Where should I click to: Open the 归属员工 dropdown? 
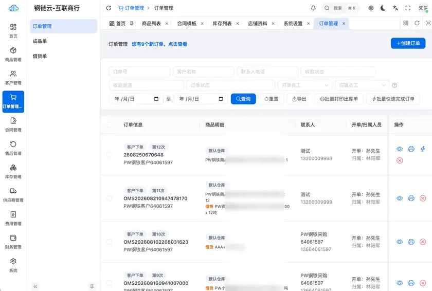tap(362, 85)
